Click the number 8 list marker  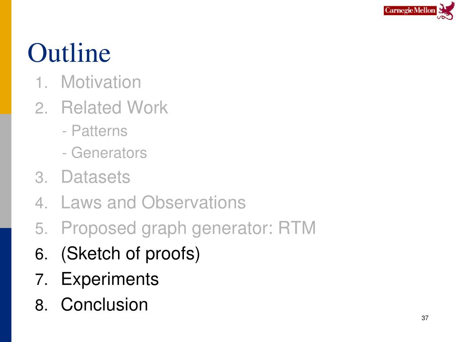coord(41,305)
